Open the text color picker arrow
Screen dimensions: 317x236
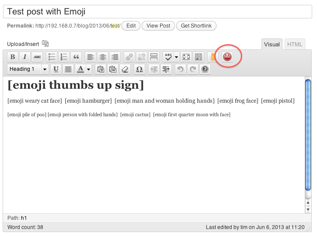[x=89, y=69]
